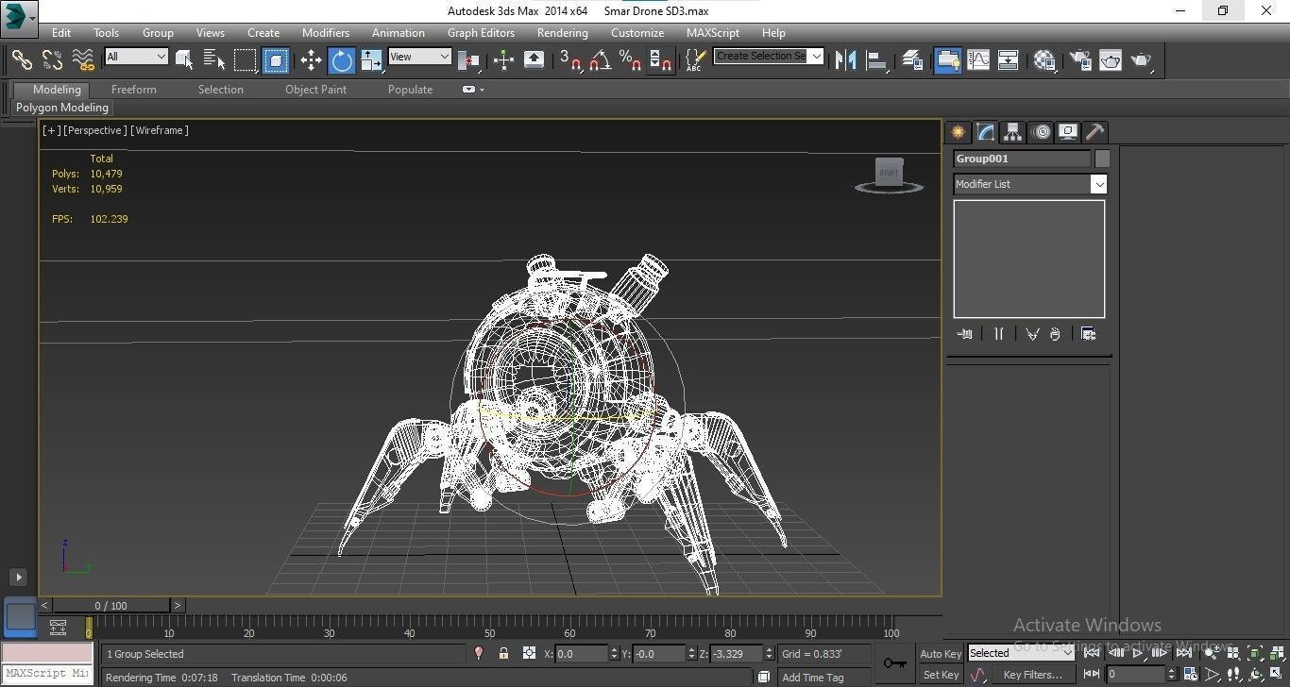1290x687 pixels.
Task: Open the selection filter All dropdown
Action: coord(136,57)
